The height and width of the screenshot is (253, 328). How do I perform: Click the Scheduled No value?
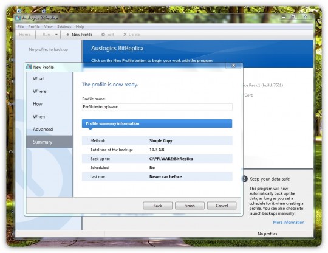(x=152, y=167)
